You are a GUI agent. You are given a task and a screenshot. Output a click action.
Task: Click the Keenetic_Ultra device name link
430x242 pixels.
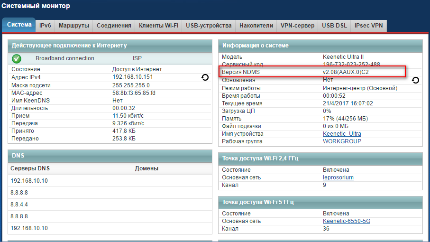click(341, 134)
